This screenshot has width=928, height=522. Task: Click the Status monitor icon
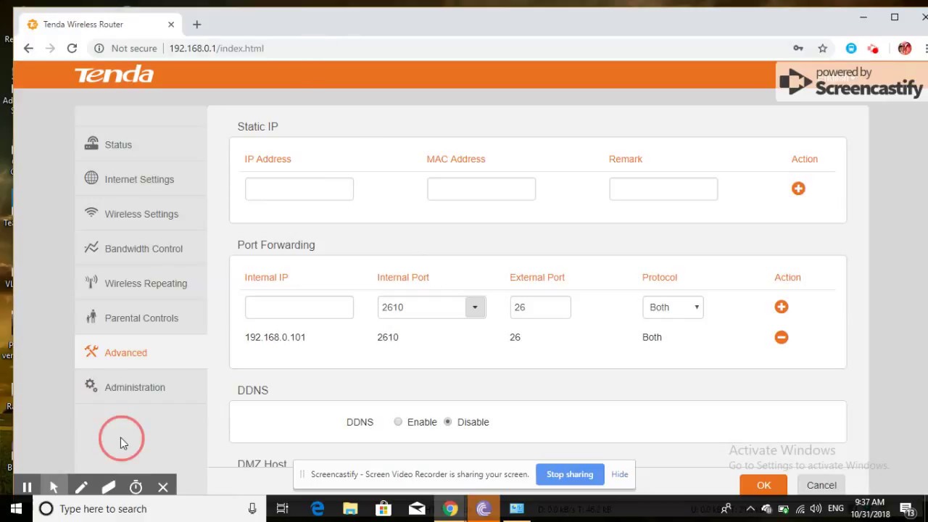(x=91, y=143)
